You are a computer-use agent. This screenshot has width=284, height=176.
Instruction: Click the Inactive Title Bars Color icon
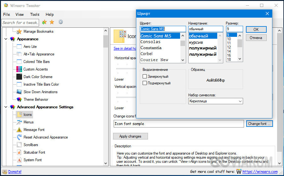pos(19,84)
